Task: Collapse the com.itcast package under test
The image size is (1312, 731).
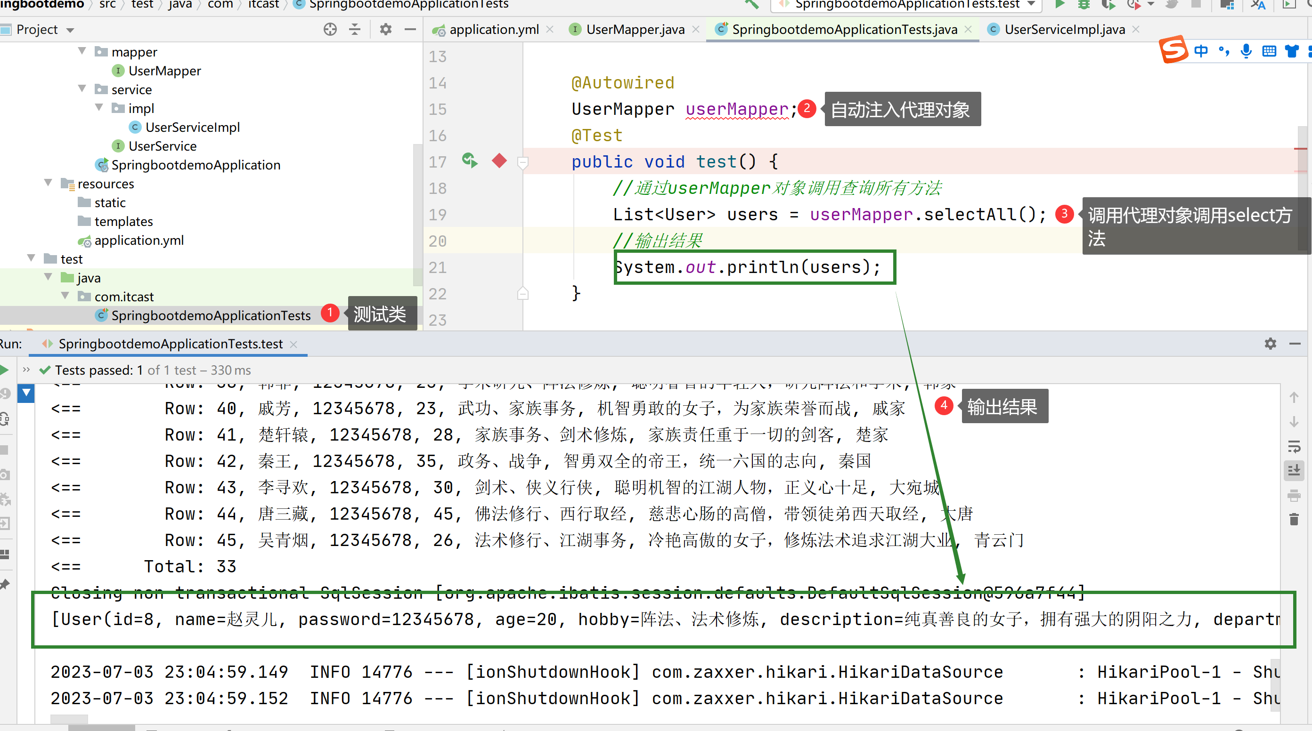Action: tap(65, 296)
